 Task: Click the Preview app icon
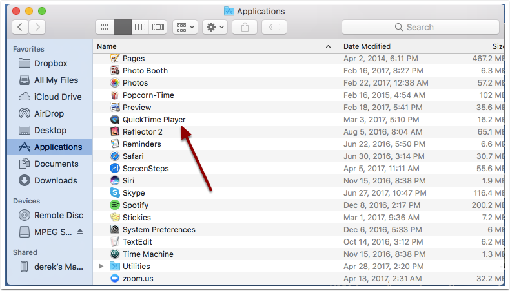click(115, 107)
